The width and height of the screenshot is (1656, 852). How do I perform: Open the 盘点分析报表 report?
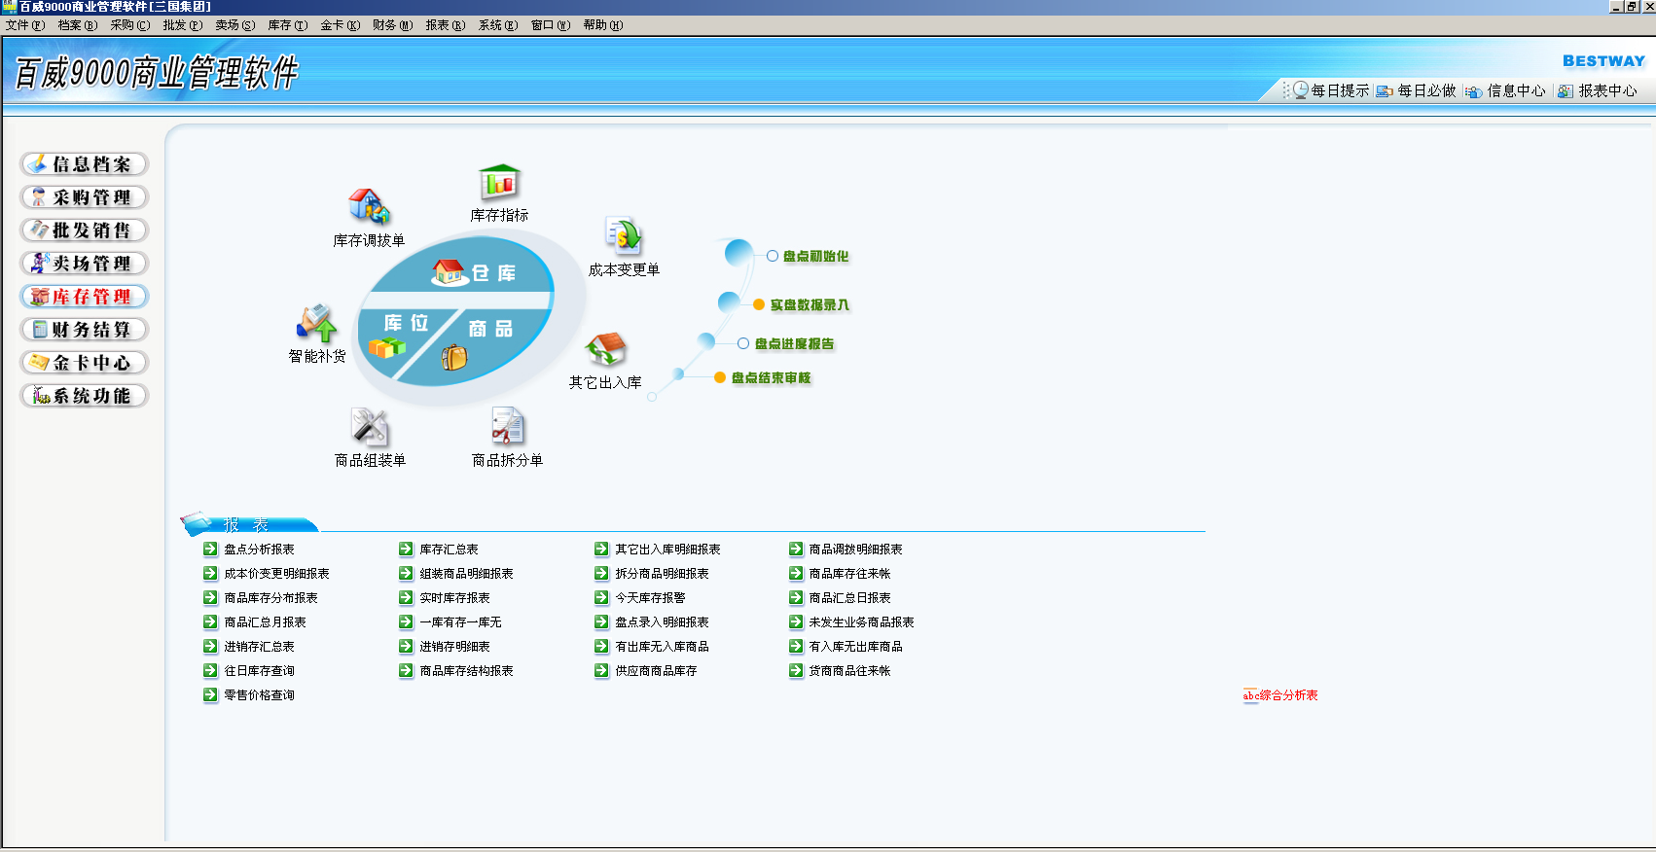point(259,550)
